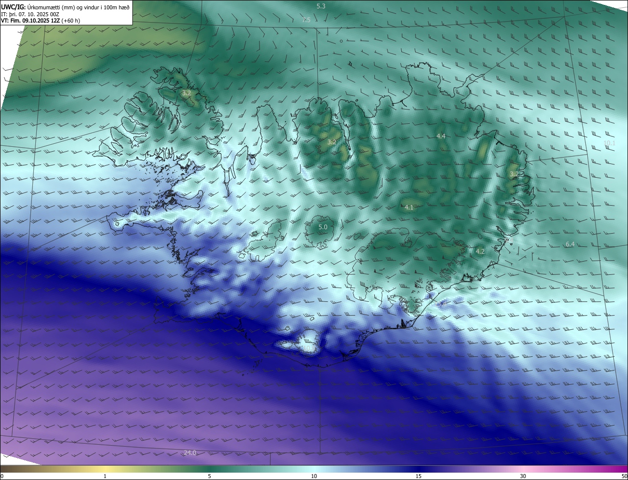628x480 pixels.
Task: Click the 15 tick on the color scale
Action: pos(419,476)
